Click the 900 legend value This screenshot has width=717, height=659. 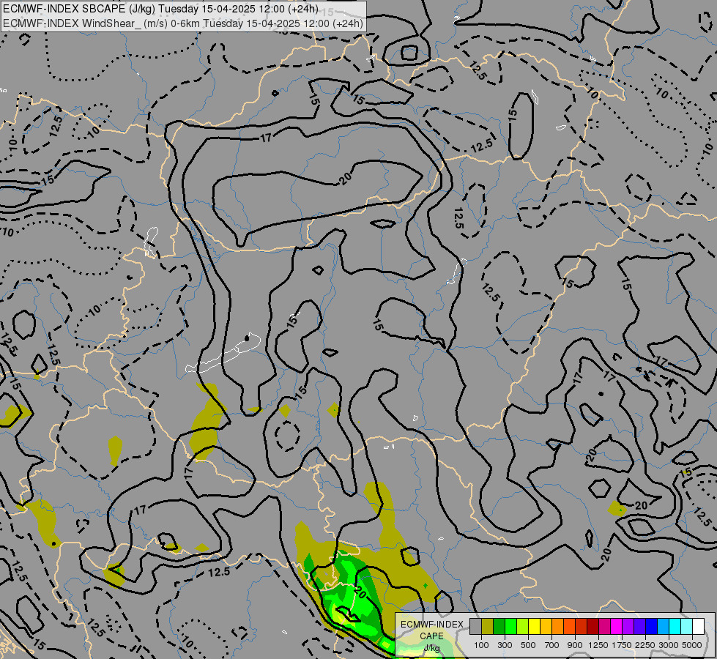(x=575, y=645)
